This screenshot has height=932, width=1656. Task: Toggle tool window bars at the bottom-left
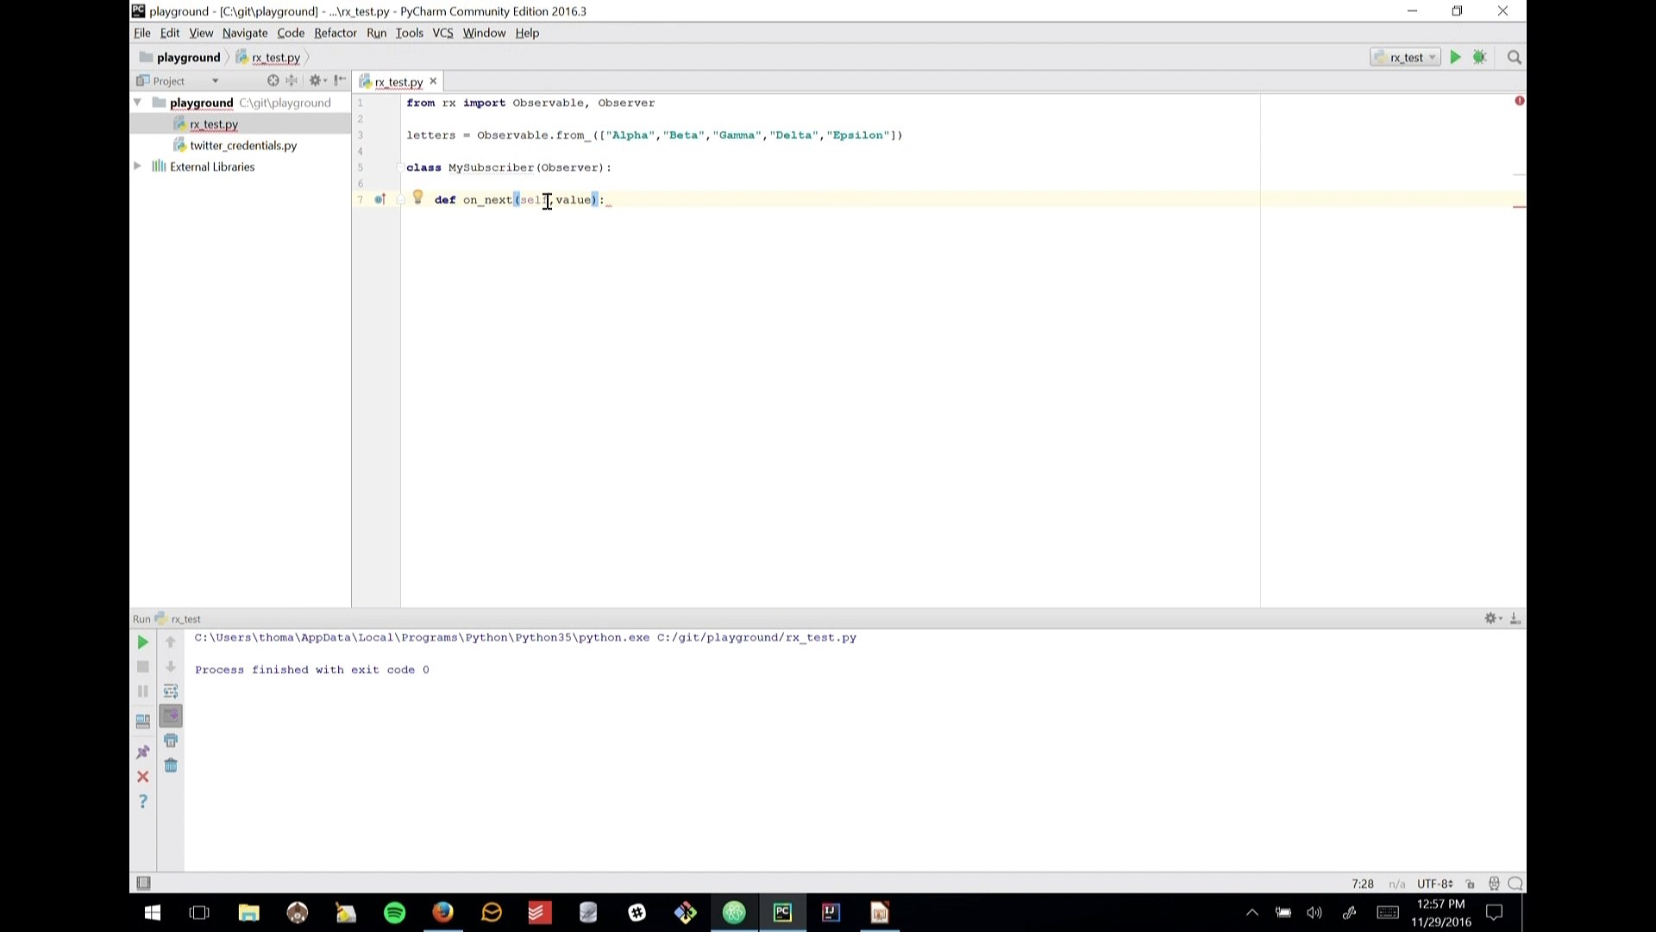tap(143, 883)
